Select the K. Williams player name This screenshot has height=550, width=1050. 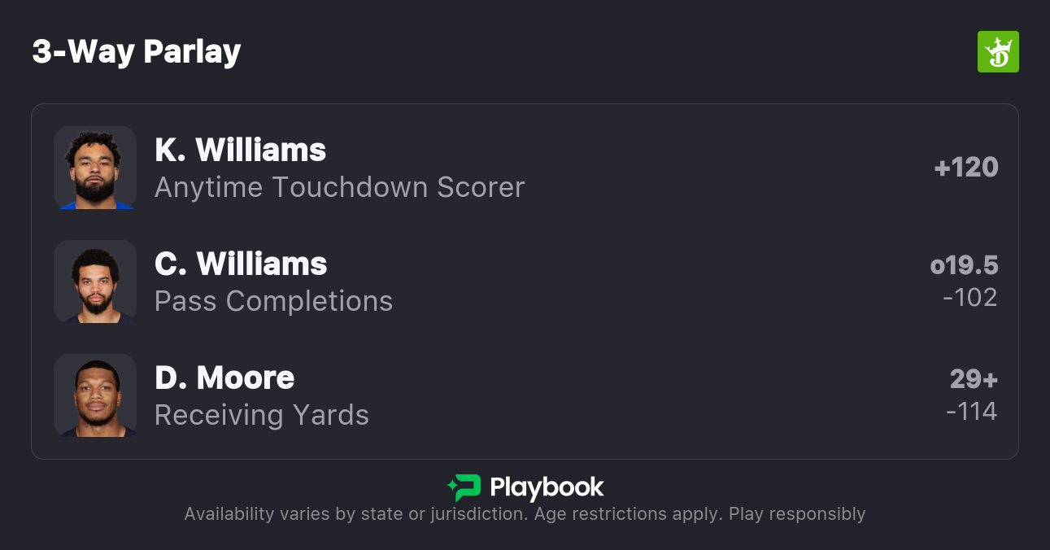click(240, 150)
